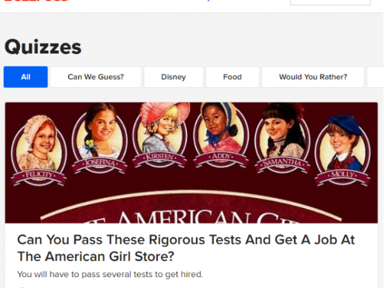Screen dimensions: 384x288
Task: Switch to the Can We Guess? category
Action: (x=96, y=77)
